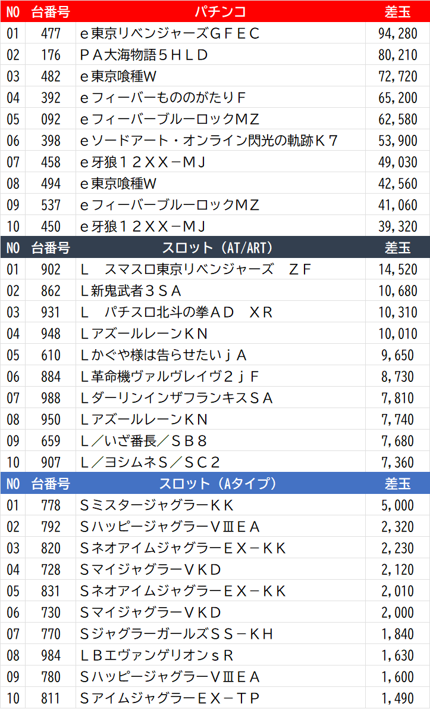
Task: Click the 差玉 value 2,320
Action: pyautogui.click(x=397, y=527)
